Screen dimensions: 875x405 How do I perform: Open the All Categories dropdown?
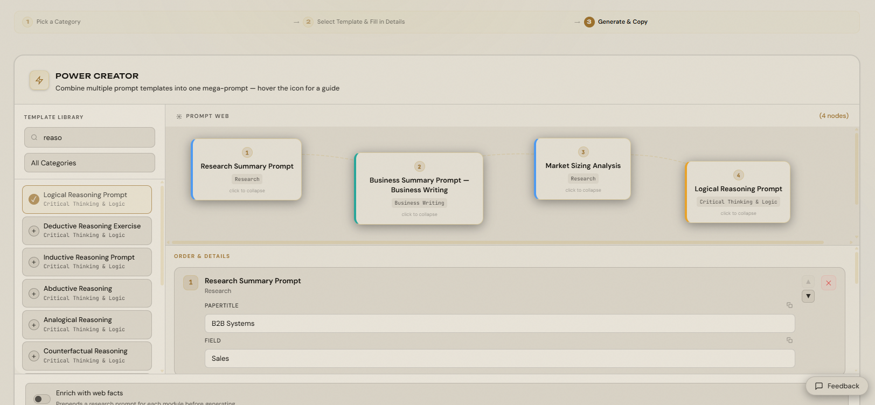(89, 163)
